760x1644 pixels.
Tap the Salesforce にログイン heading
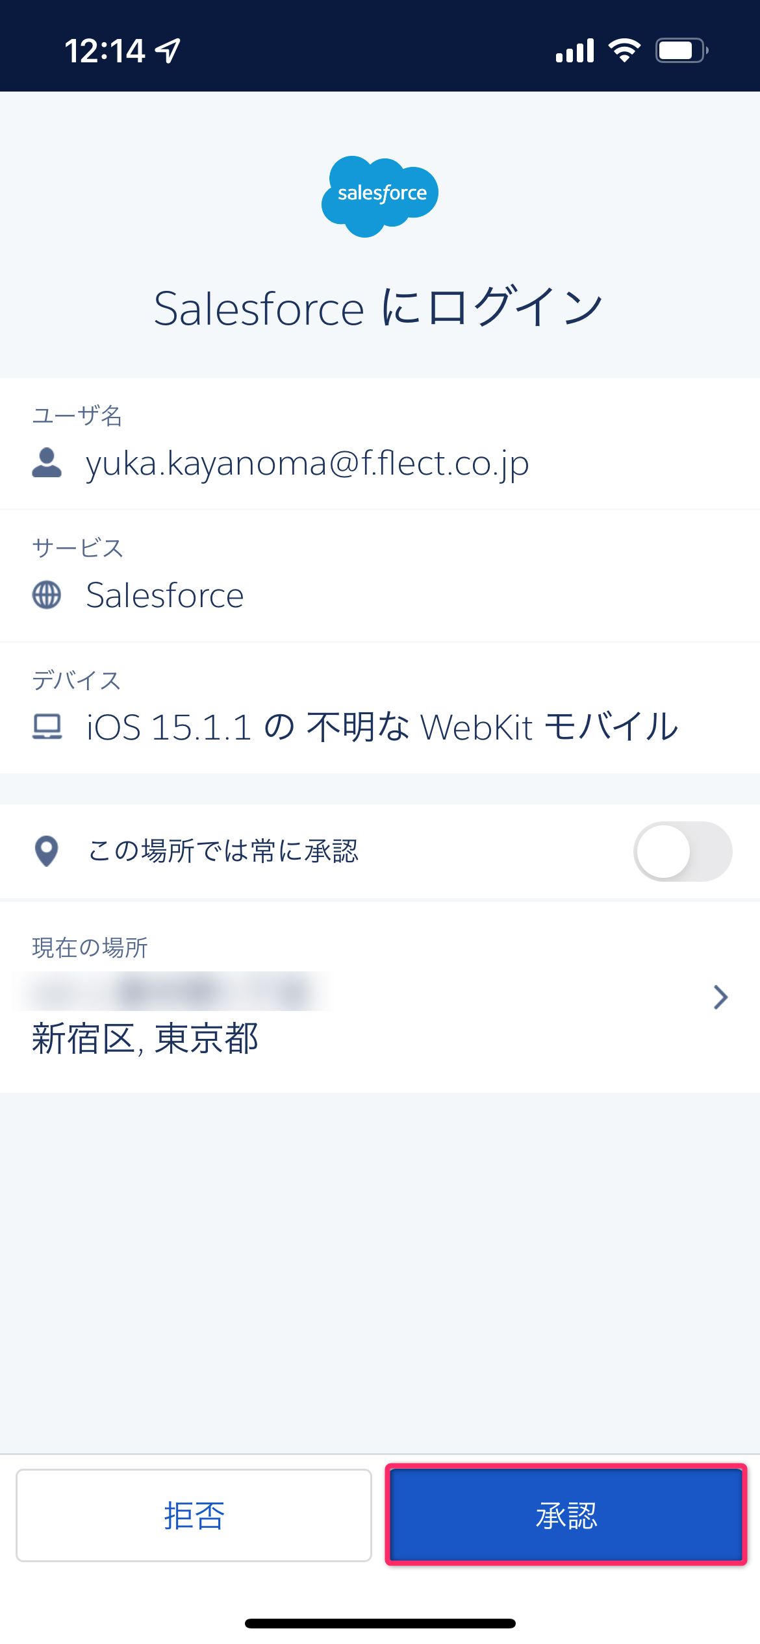[379, 307]
